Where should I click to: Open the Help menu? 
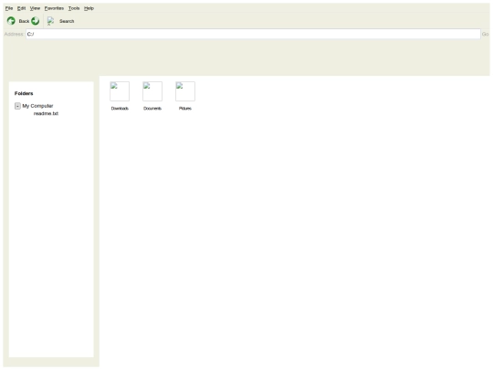89,8
